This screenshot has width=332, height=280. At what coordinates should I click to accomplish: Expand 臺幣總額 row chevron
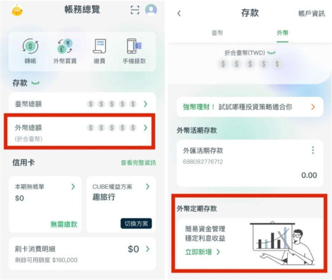coord(145,104)
